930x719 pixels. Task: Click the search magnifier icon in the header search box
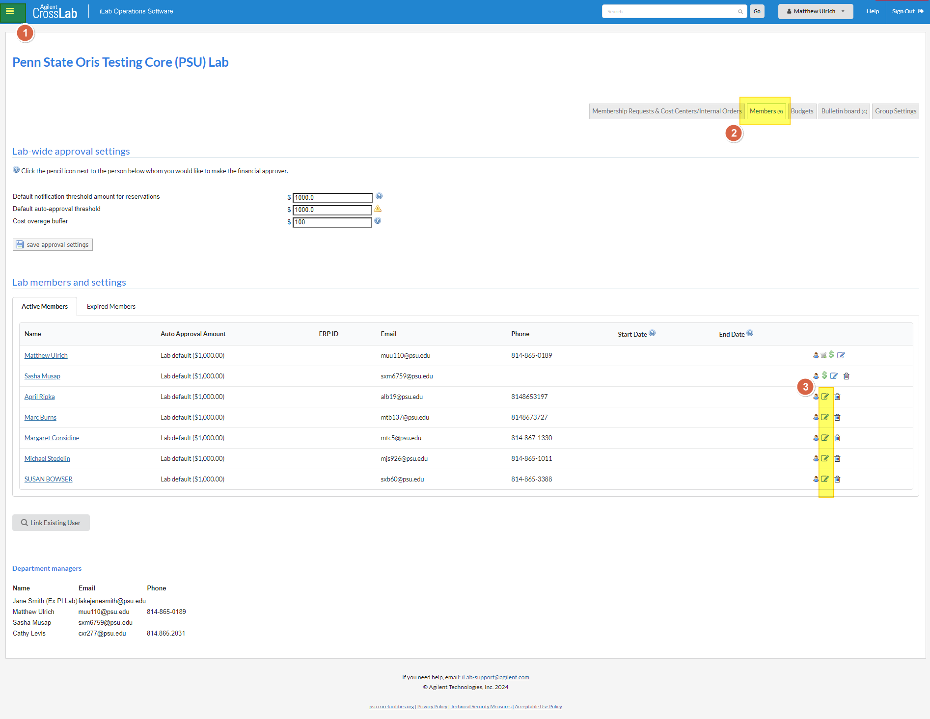[740, 12]
